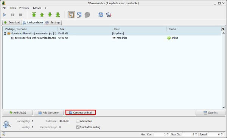227x138 pixels.
Task: Switch to the Download tab
Action: [12, 23]
